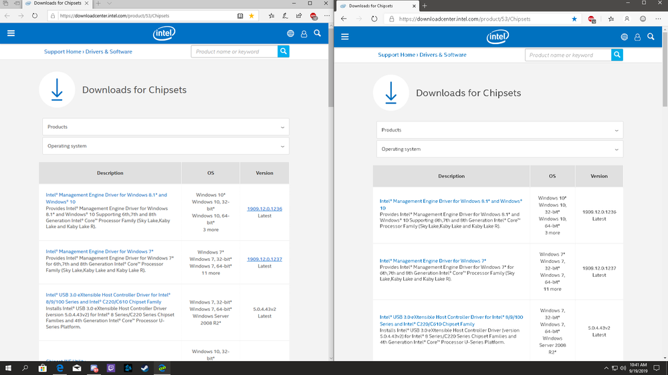
Task: Open the Action Center notification icon
Action: click(x=657, y=368)
